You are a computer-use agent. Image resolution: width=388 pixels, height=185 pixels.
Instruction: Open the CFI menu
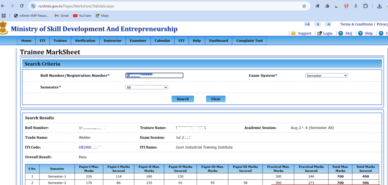coord(181,41)
